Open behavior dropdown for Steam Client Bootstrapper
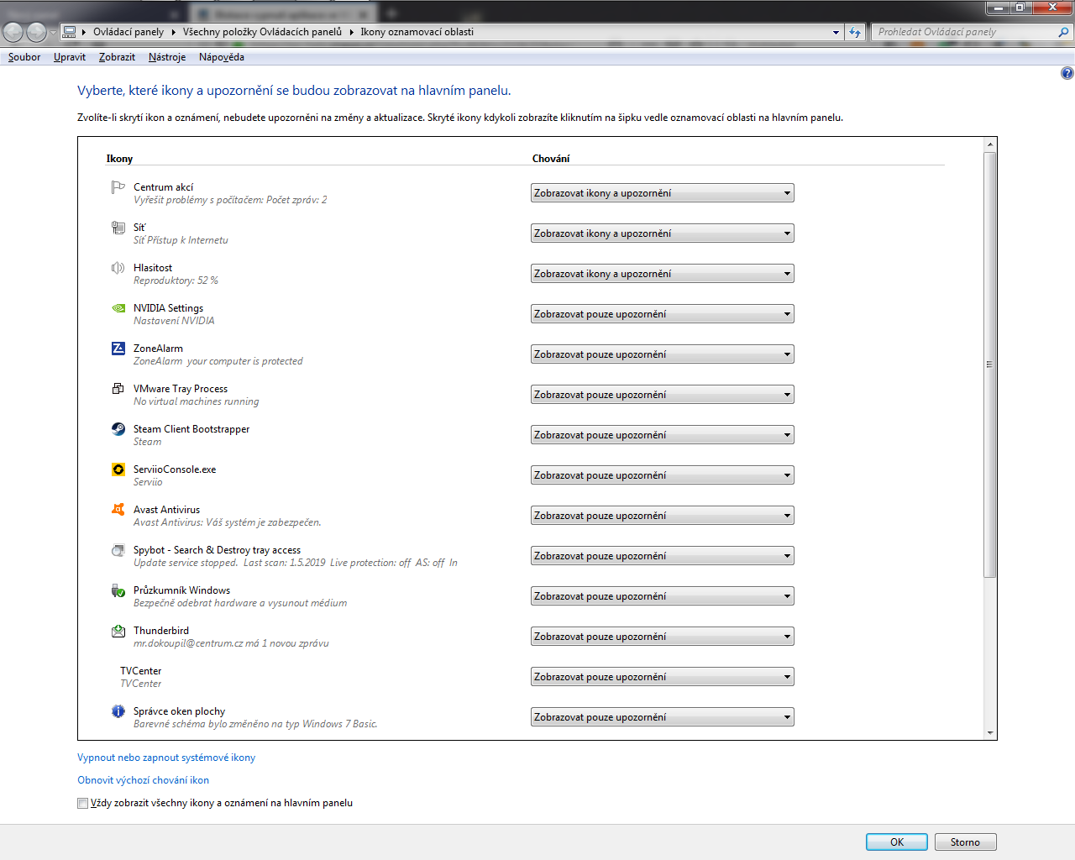Image resolution: width=1075 pixels, height=860 pixels. pos(663,435)
